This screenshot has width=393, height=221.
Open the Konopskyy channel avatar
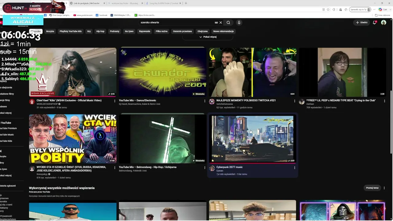32,169
